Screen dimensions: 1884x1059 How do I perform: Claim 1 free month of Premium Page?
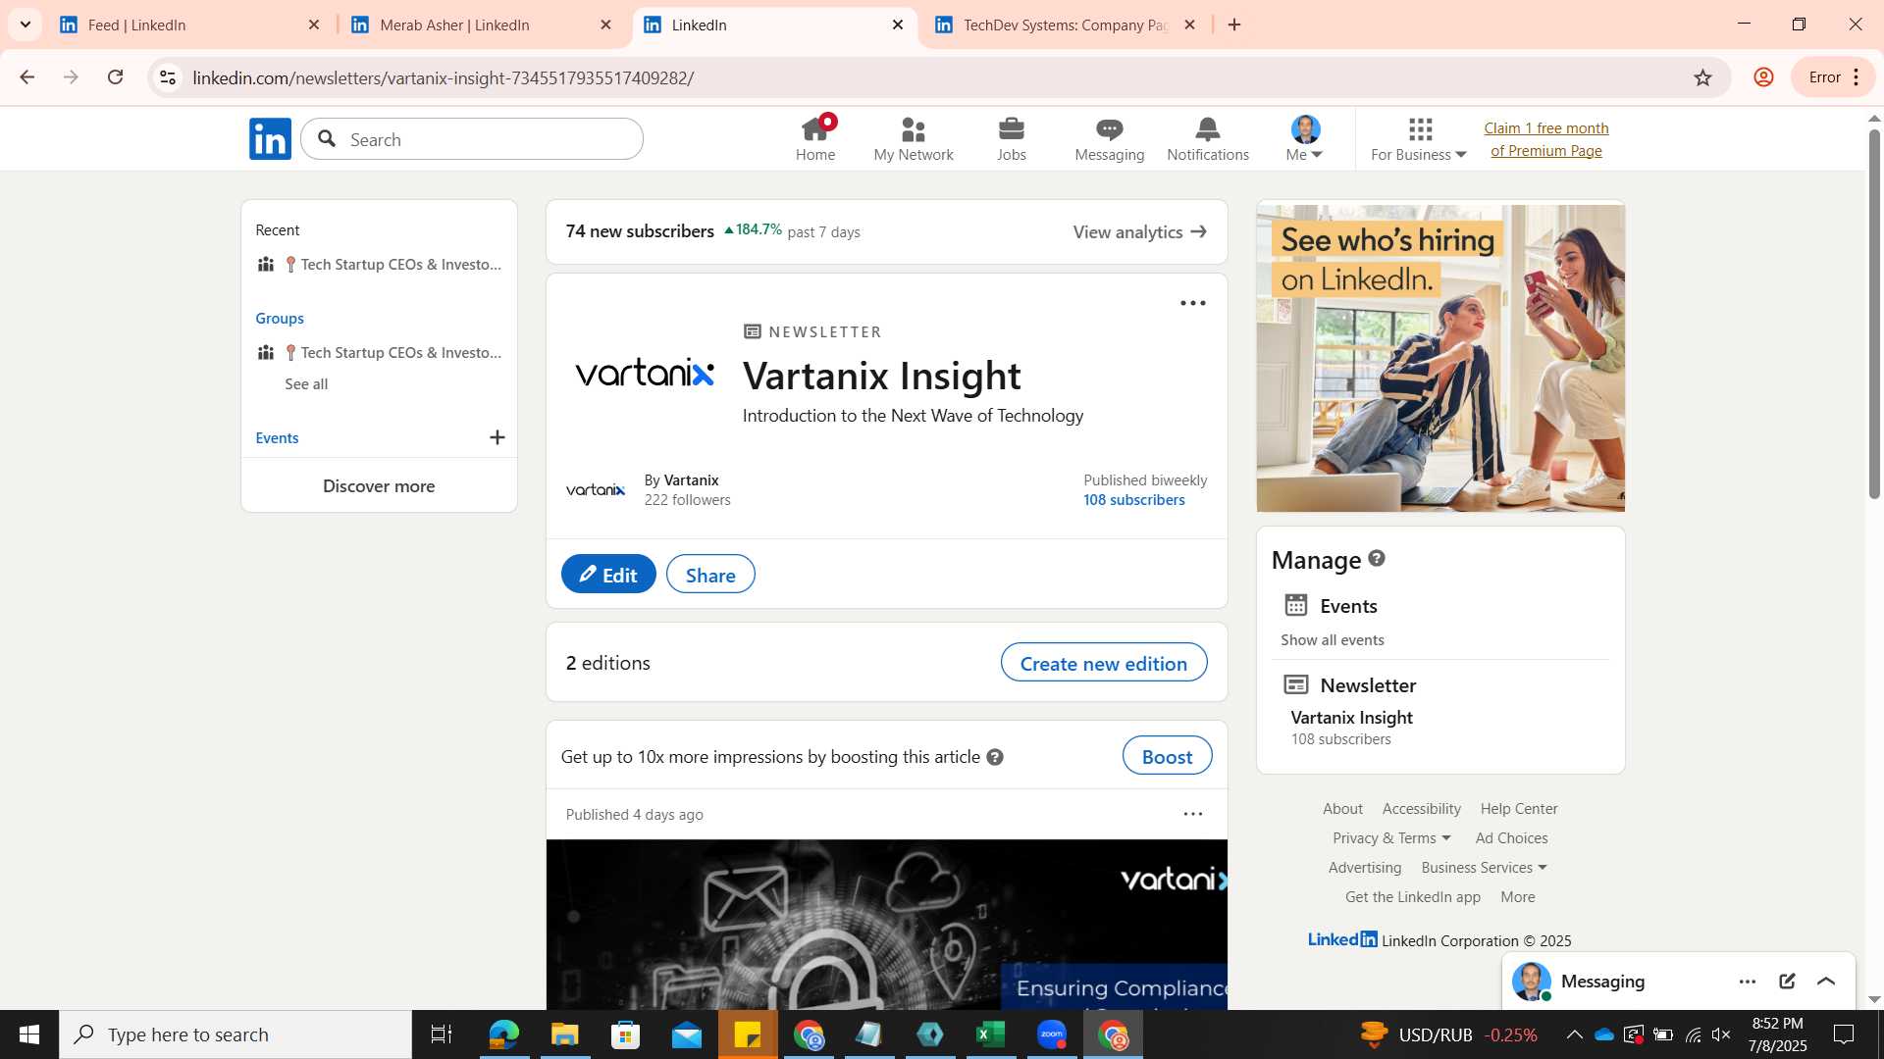1546,139
